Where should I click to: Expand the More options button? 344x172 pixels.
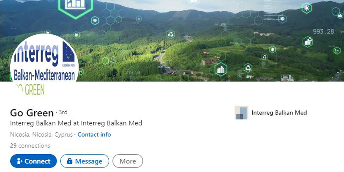point(128,161)
